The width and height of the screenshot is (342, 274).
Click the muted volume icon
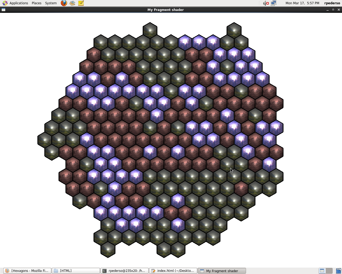pyautogui.click(x=266, y=3)
